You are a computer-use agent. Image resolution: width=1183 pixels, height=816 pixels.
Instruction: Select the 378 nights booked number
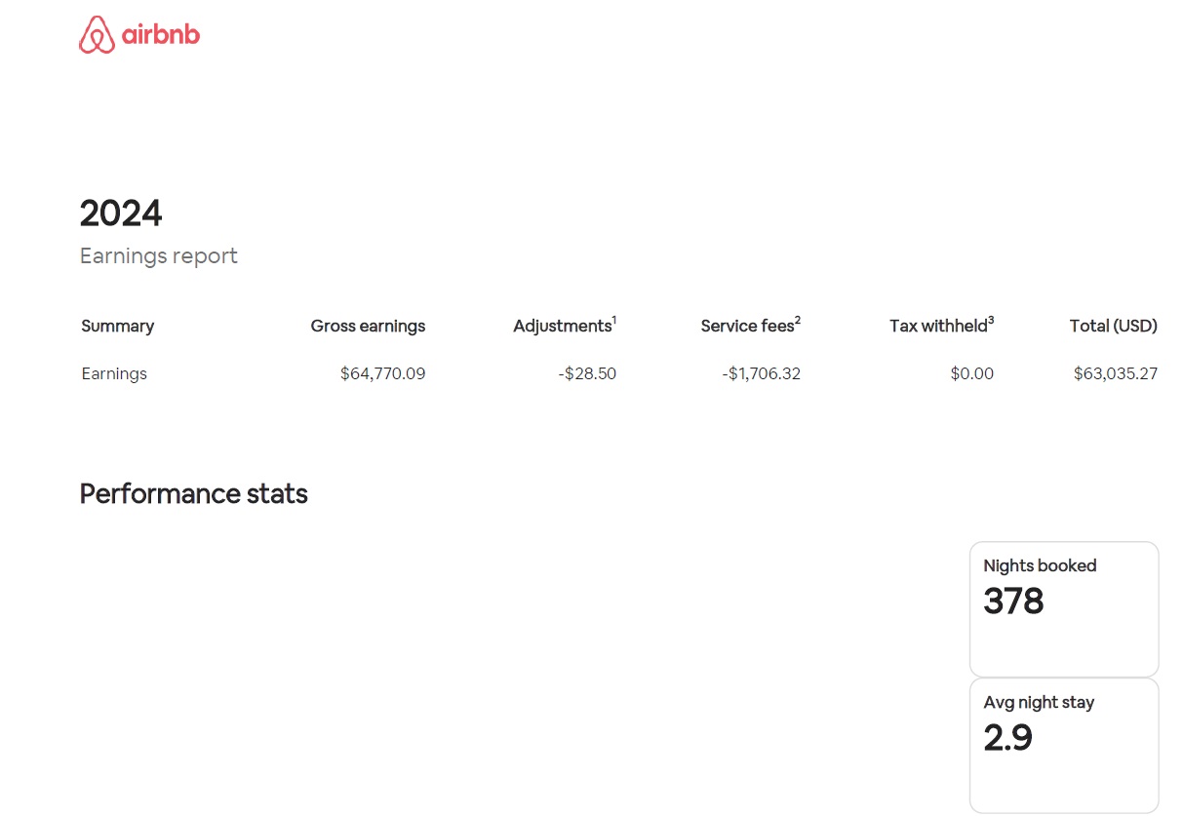(1013, 602)
